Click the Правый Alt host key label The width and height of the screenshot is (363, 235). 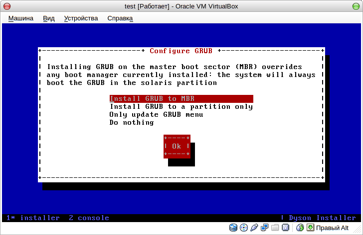(x=332, y=228)
